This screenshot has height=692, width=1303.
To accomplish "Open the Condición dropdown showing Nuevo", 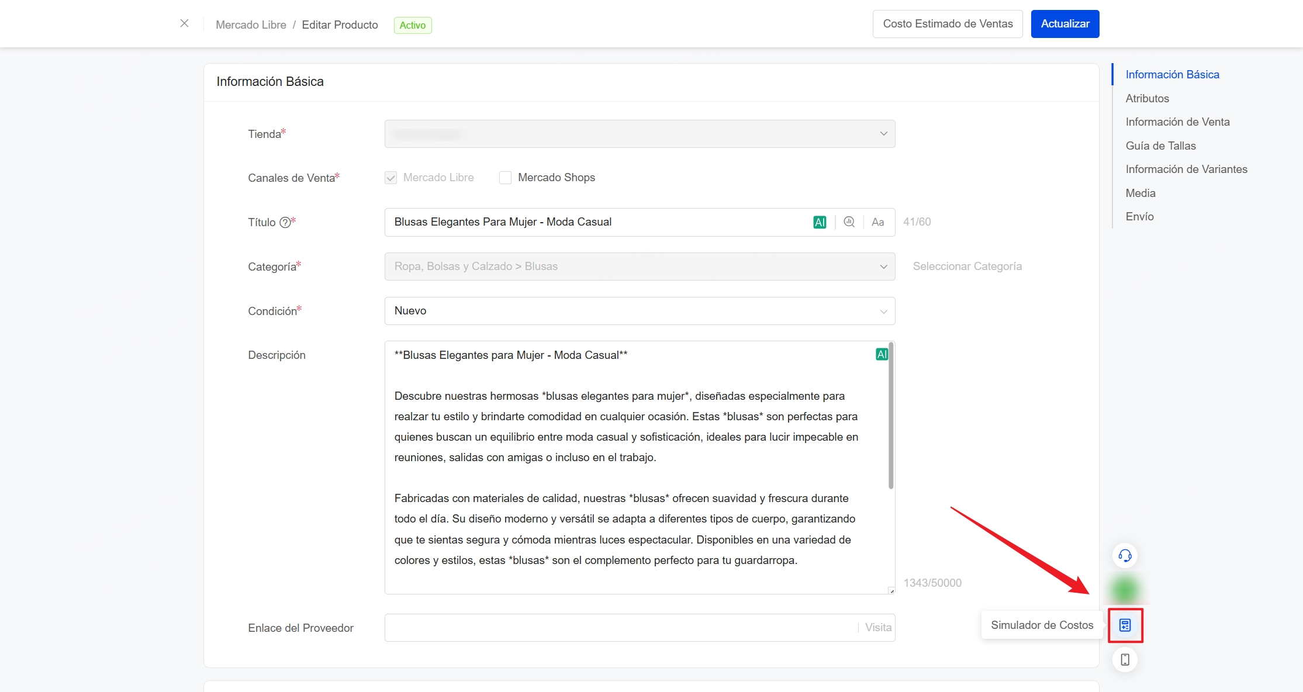I will 640,311.
